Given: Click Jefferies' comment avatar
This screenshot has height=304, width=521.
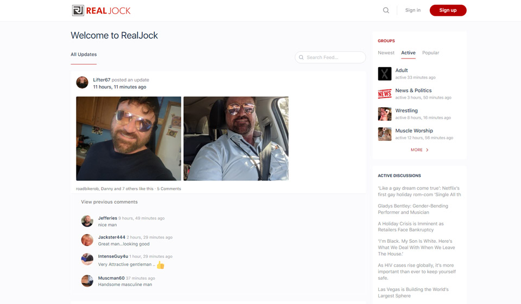Looking at the screenshot, I should [x=87, y=221].
